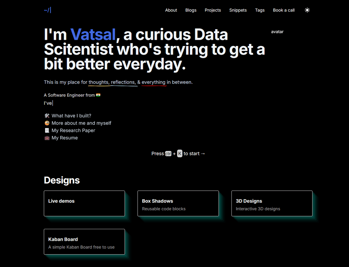Image resolution: width=349 pixels, height=267 pixels.
Task: Open 'What have I built?' link
Action: click(72, 116)
